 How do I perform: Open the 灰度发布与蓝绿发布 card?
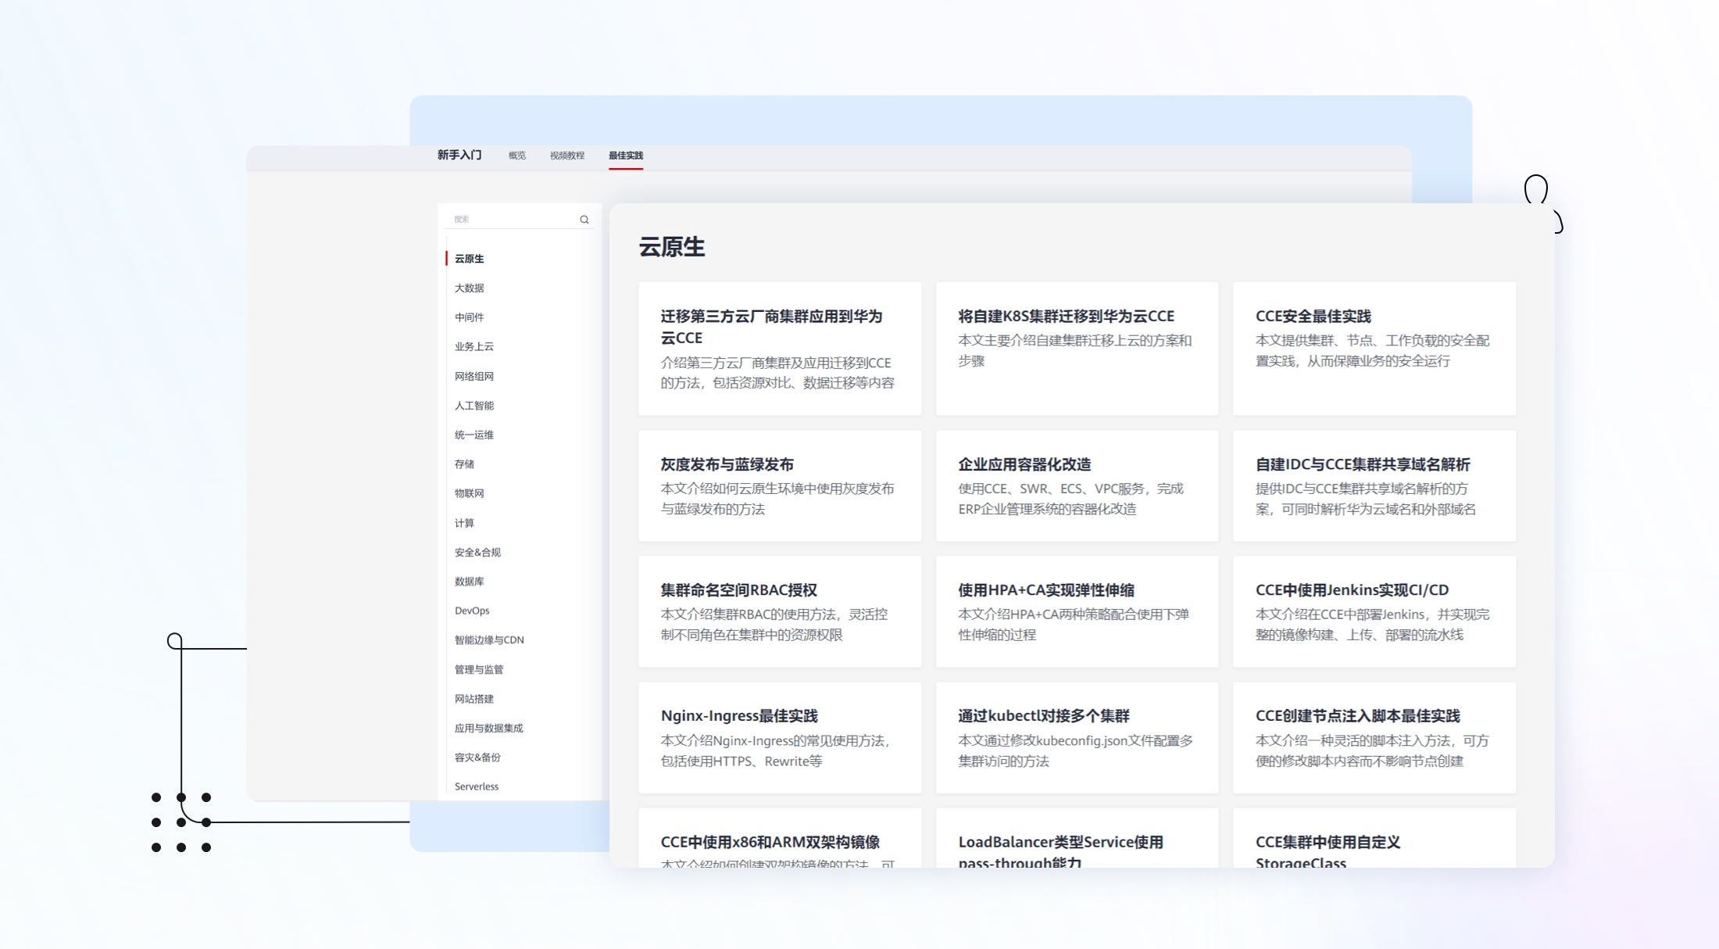coord(779,485)
